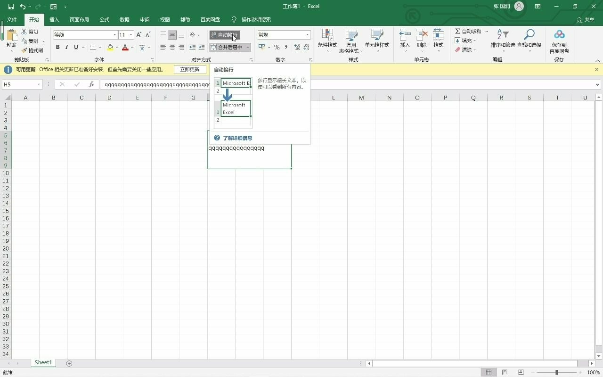Switch to the View (视图) tab
603x377 pixels.
click(x=165, y=20)
